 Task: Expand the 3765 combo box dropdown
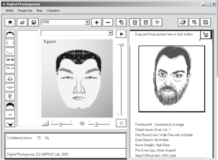87,22
